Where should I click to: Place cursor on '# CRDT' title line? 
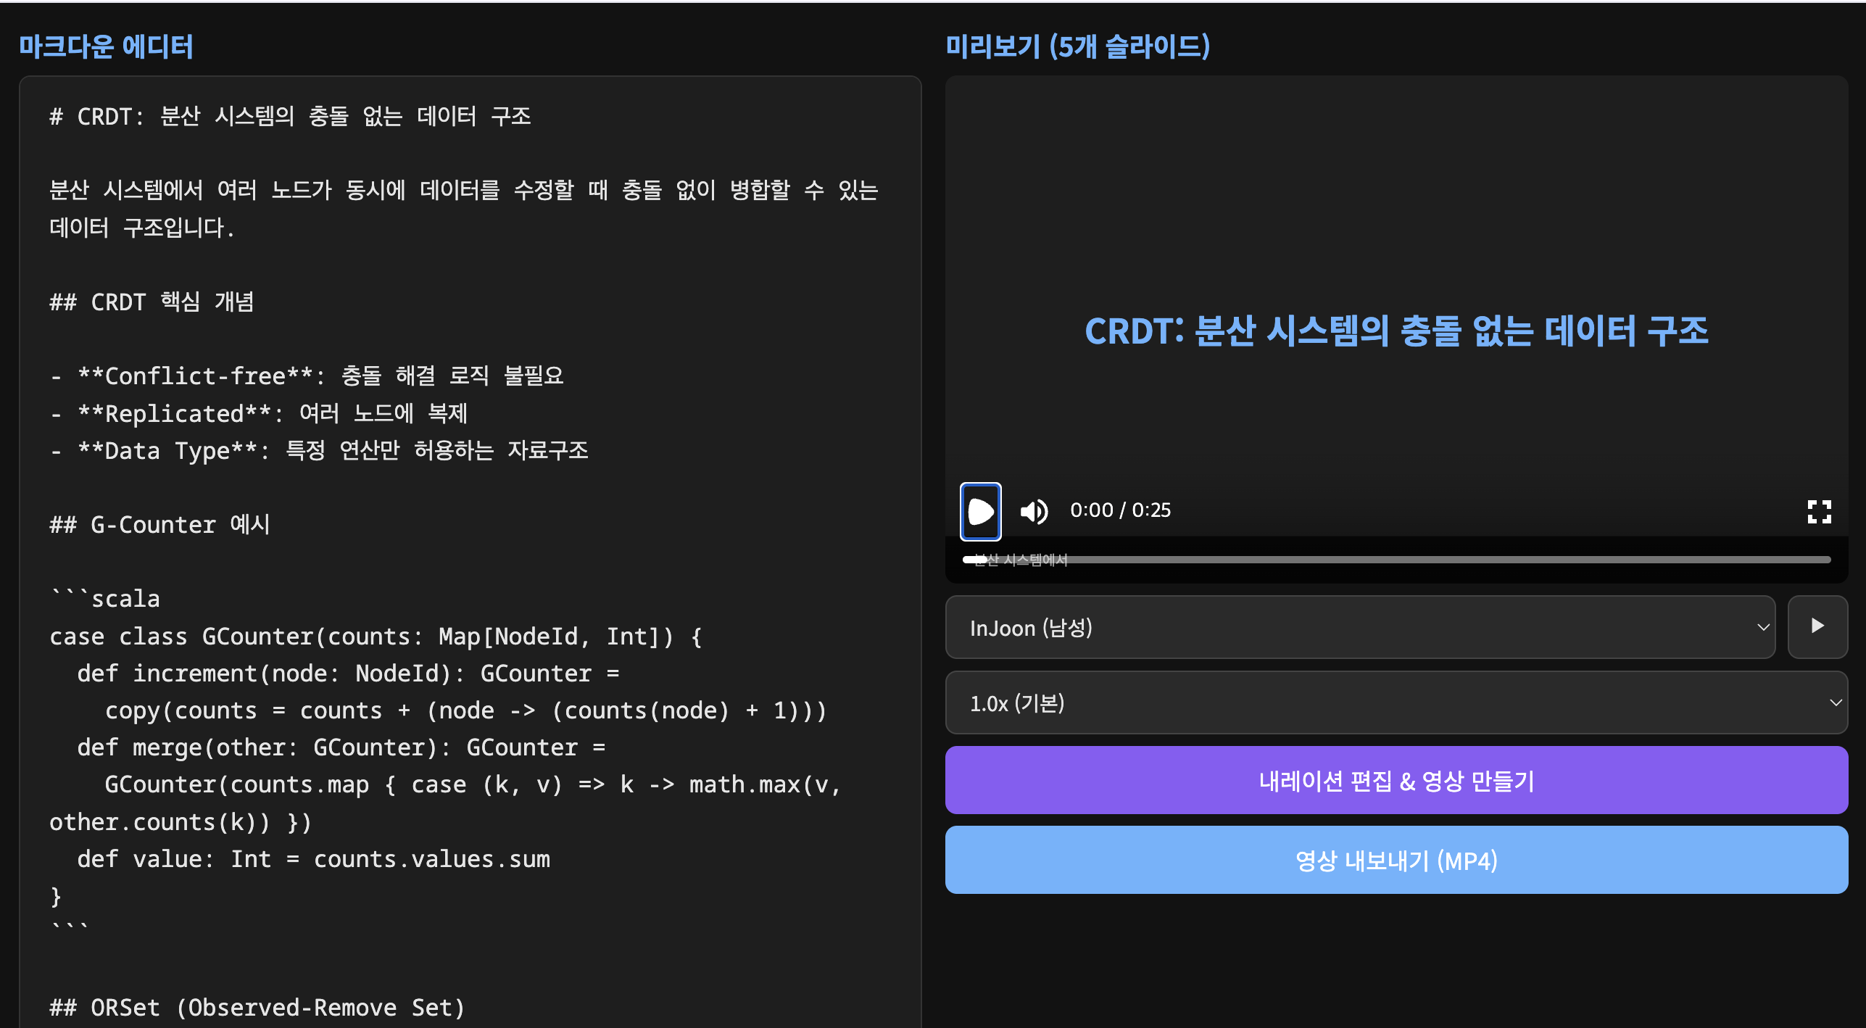(290, 117)
